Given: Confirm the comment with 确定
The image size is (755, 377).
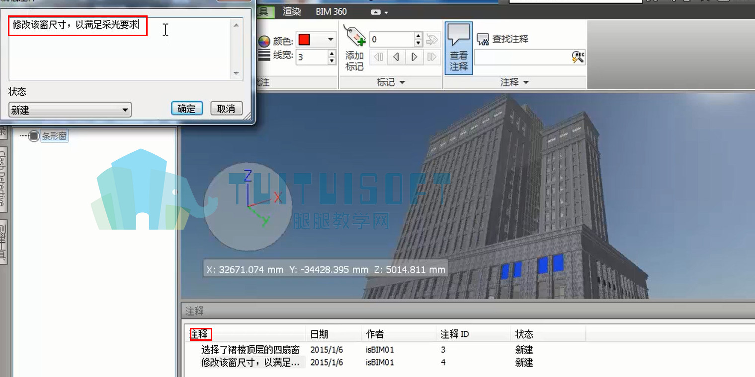Looking at the screenshot, I should (187, 109).
